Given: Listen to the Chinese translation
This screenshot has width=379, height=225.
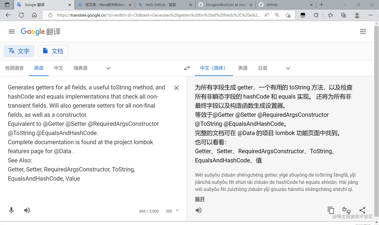Looking at the screenshot, I should click(x=199, y=210).
